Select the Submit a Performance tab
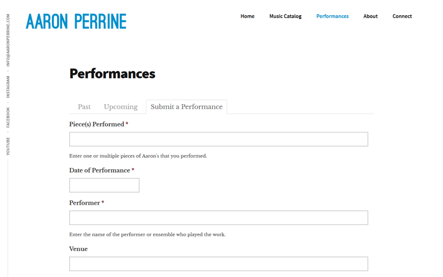Screen dimensions: 443x277 click(186, 107)
